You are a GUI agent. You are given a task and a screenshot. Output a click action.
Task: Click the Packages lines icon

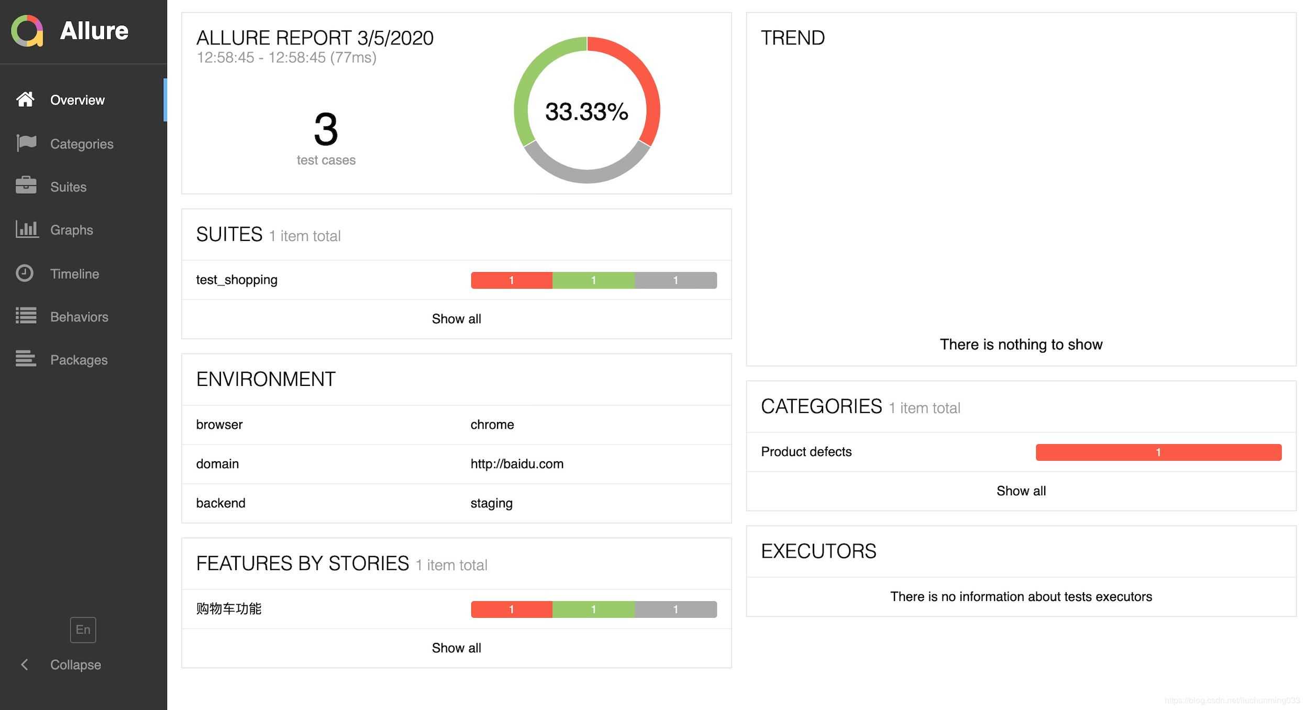26,359
